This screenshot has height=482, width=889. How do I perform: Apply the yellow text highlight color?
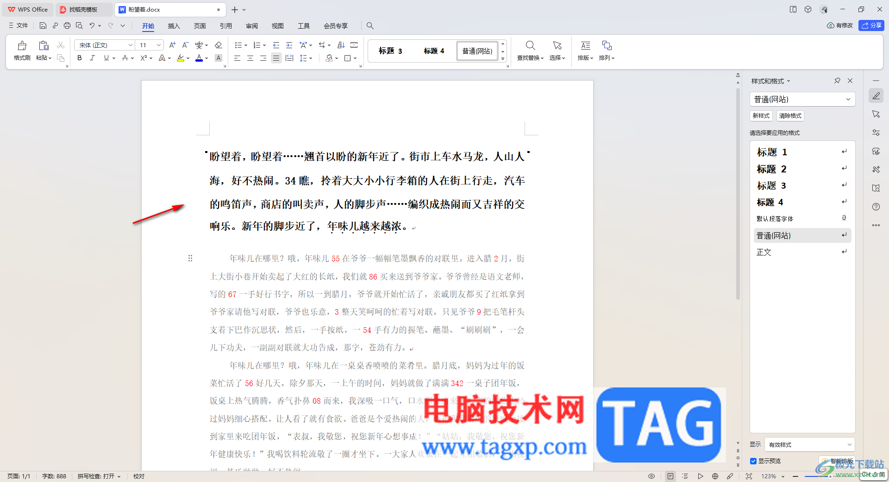[181, 58]
